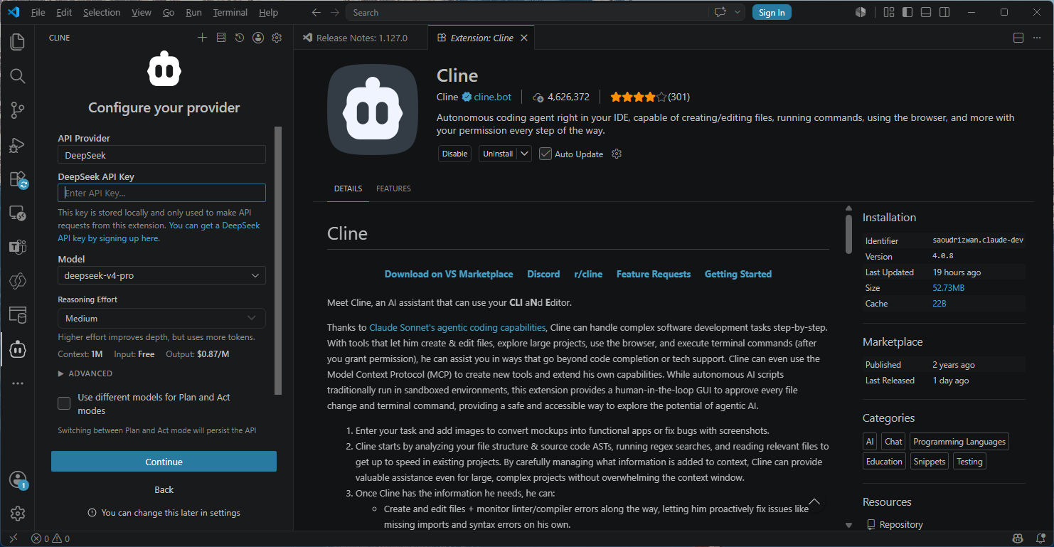Close the Extension: Cline tab
1054x547 pixels.
524,38
